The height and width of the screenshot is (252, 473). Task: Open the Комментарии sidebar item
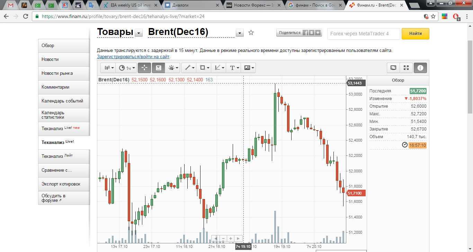[x=64, y=87]
